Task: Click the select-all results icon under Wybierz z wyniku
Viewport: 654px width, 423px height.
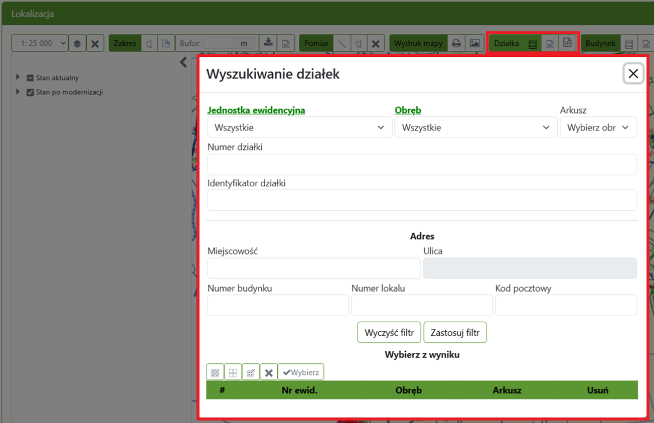Action: tap(215, 372)
